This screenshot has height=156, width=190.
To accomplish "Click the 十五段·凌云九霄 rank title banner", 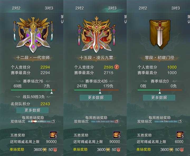I will tap(96, 58).
